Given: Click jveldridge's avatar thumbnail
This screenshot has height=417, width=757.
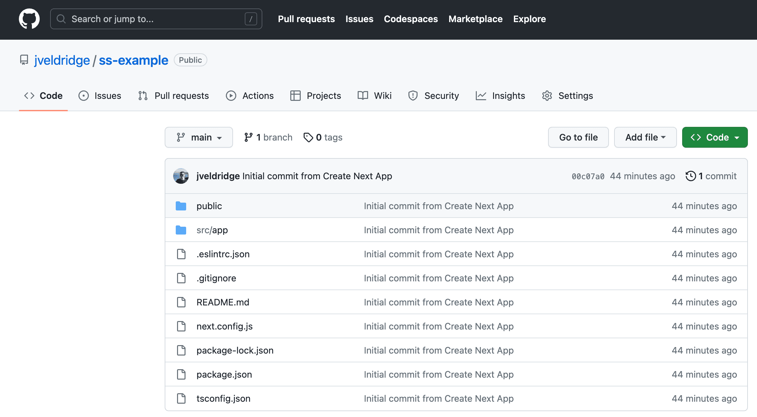Looking at the screenshot, I should [x=181, y=176].
